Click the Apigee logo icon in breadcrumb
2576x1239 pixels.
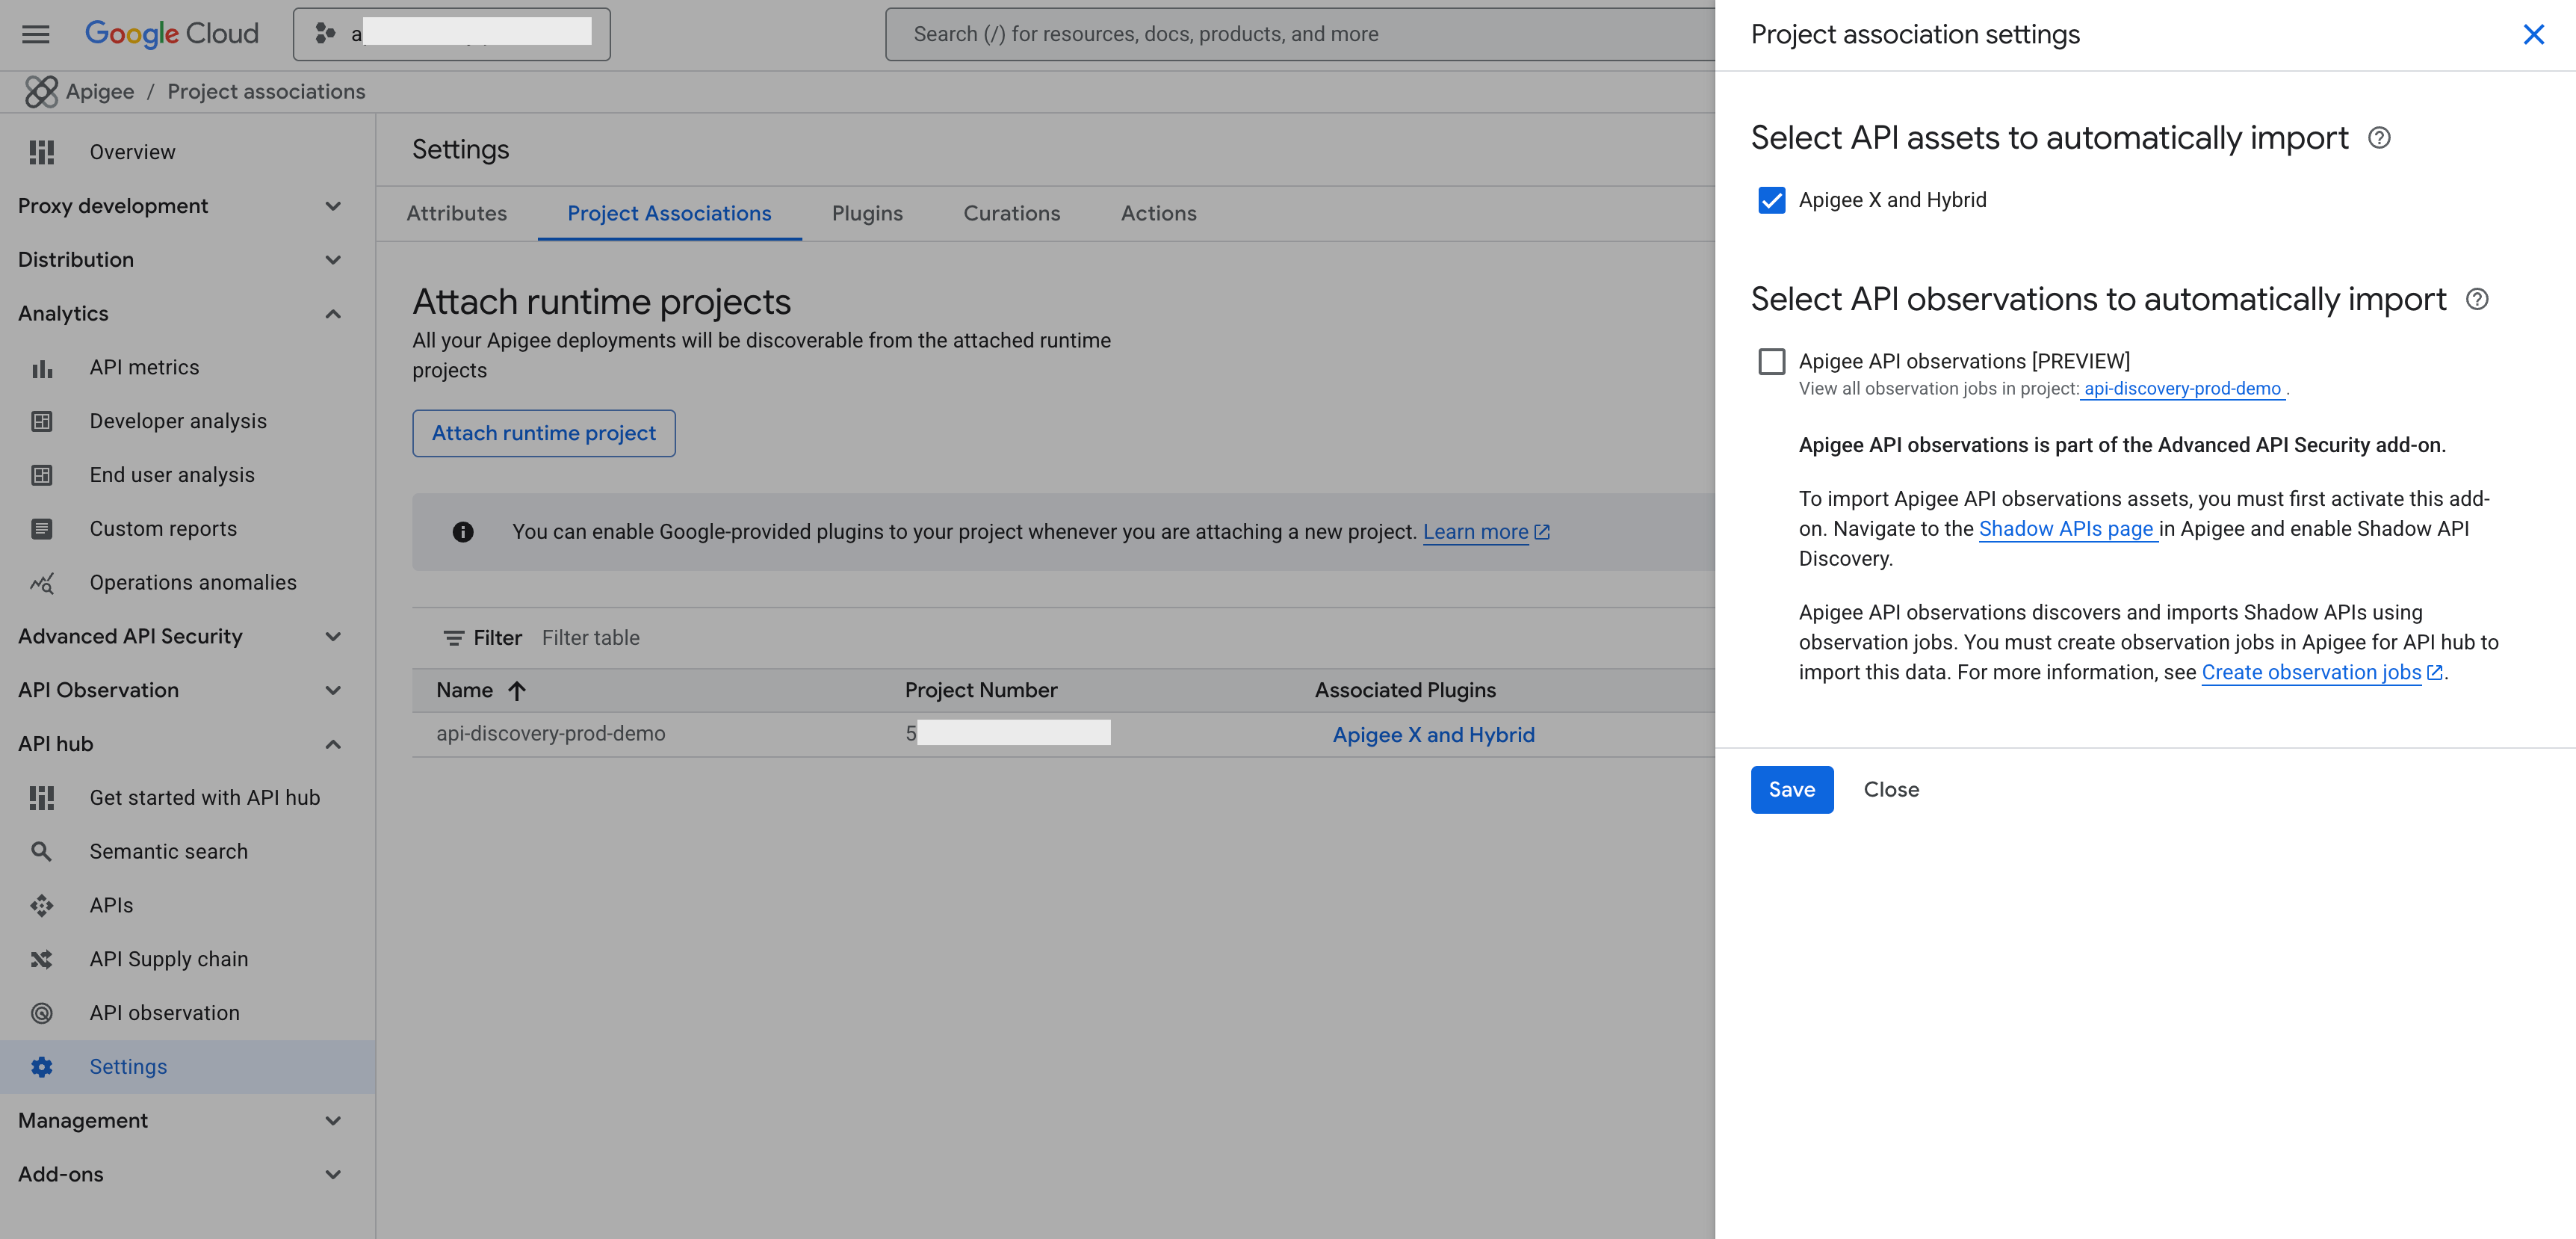[41, 91]
